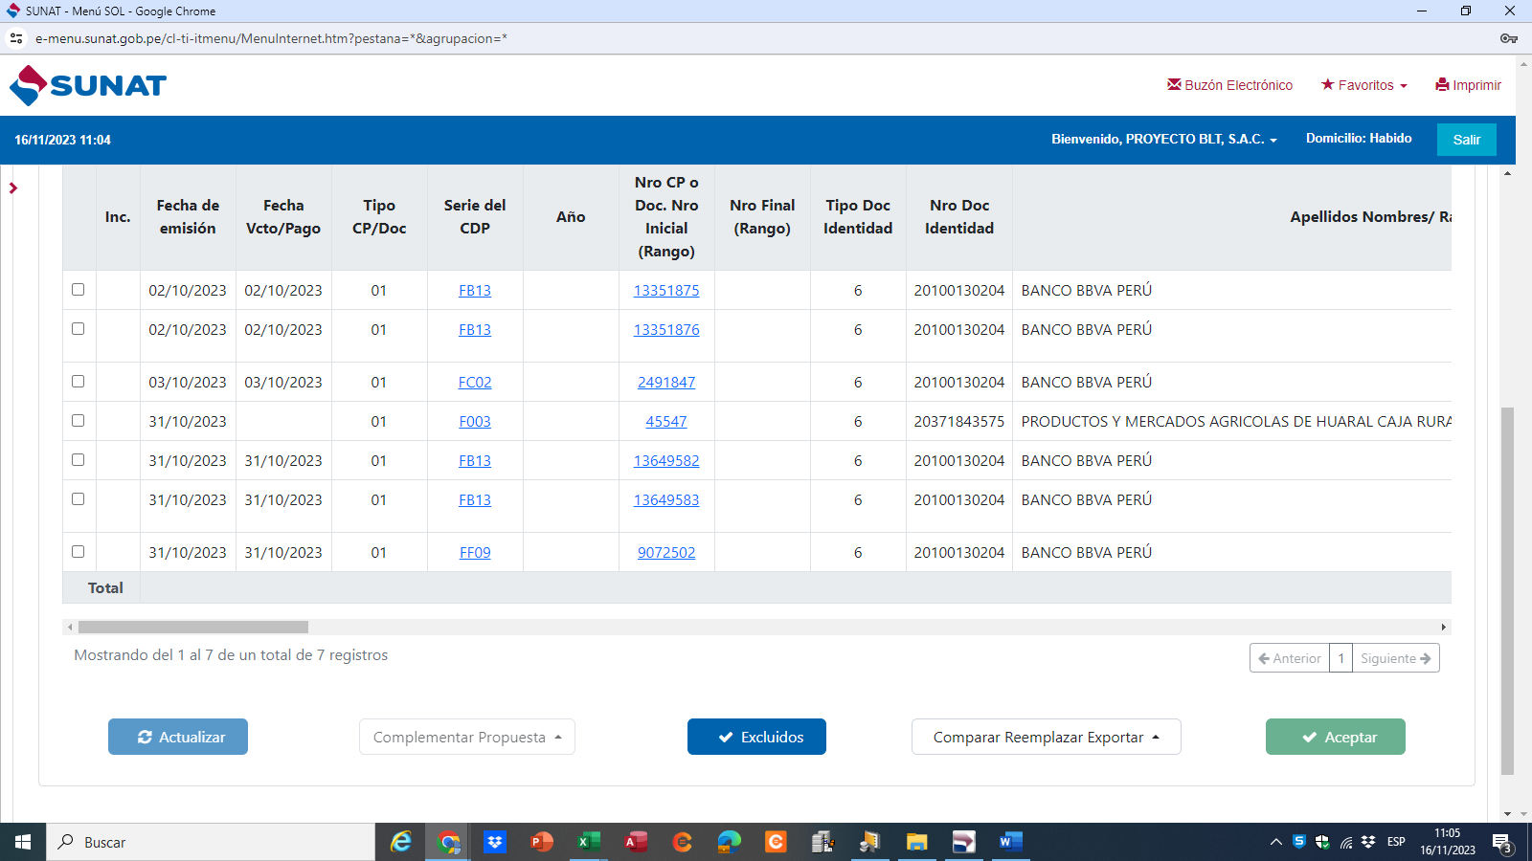Open invoice number 13649582 link
Viewport: 1532px width, 861px height.
666,461
